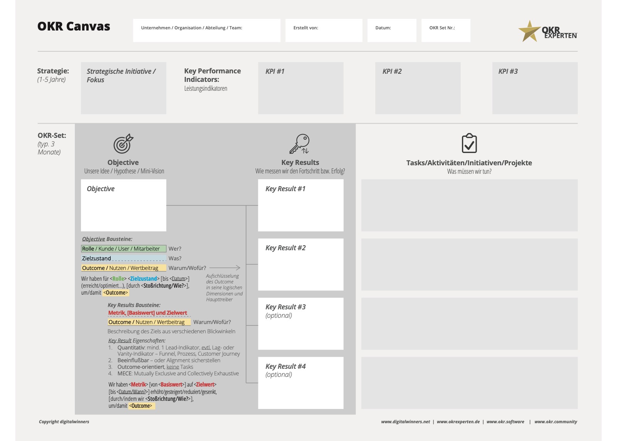This screenshot has width=617, height=441.
Task: Open the www.digitalwinners.net link
Action: point(405,422)
